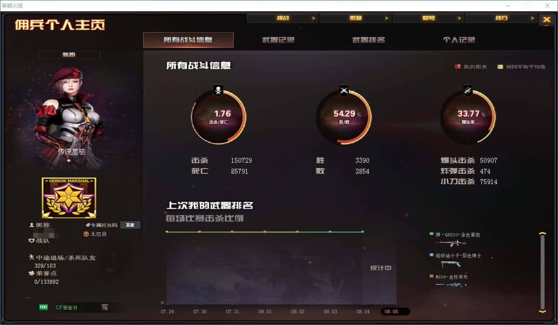Click the 发放 button next to 专属好友码

click(130, 225)
